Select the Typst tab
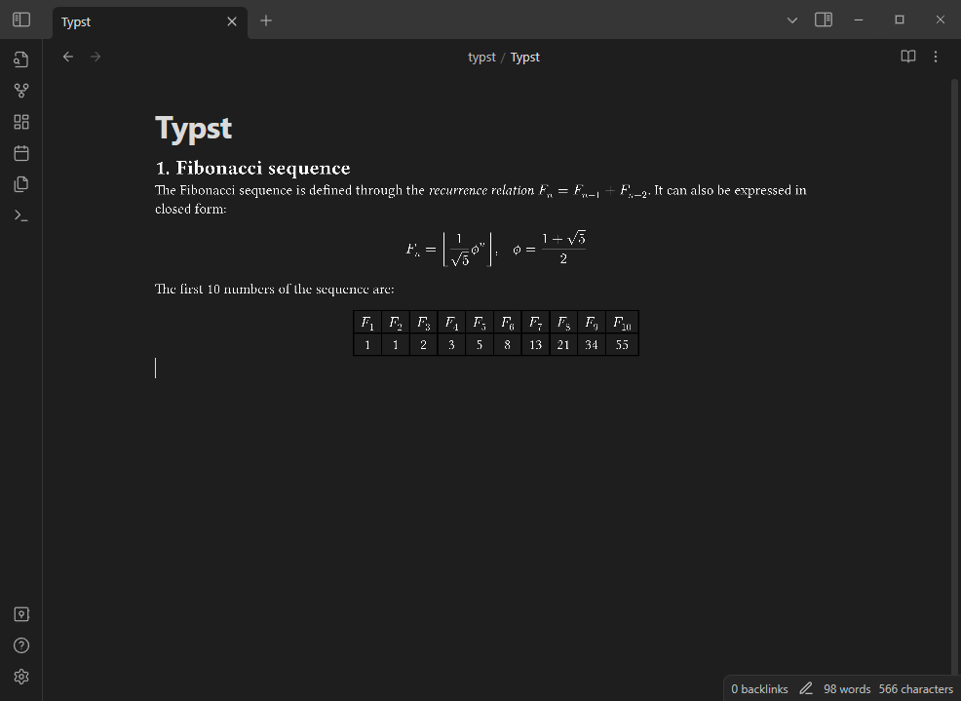961x701 pixels. (x=149, y=22)
